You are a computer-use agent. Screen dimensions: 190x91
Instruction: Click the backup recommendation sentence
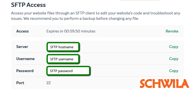tap(81, 19)
